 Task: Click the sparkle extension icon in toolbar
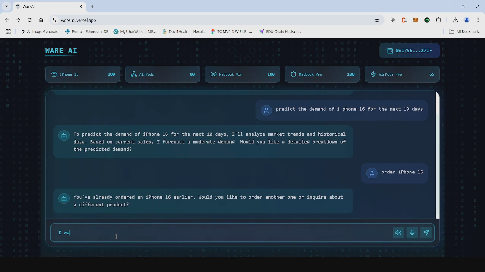click(393, 20)
